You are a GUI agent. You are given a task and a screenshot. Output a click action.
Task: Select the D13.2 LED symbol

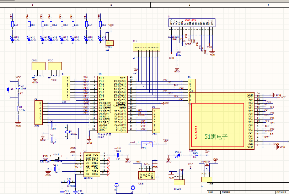pos(178,156)
